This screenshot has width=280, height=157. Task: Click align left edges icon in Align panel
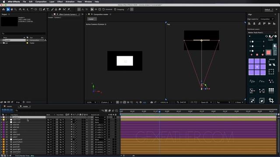[x=249, y=24]
